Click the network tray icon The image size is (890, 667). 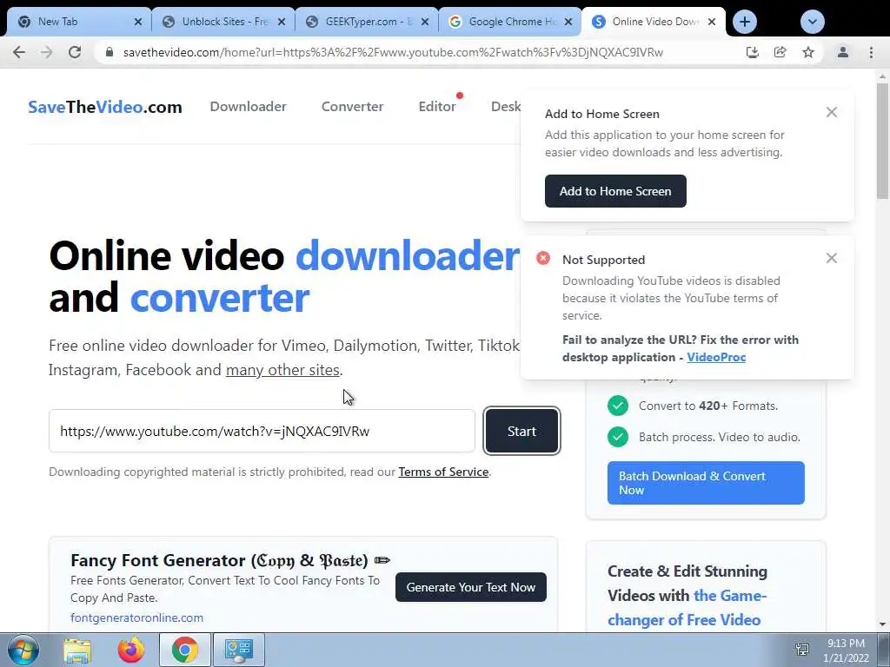[802, 650]
